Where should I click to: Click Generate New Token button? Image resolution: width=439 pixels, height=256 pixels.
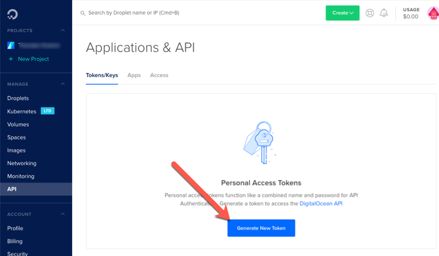tap(261, 228)
